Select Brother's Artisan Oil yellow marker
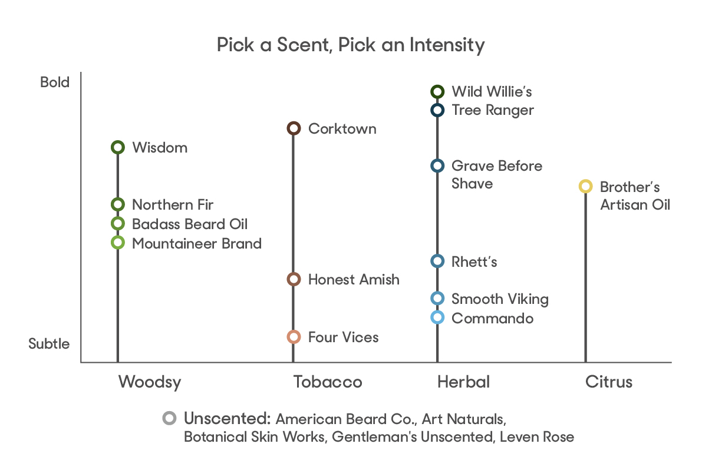The width and height of the screenshot is (702, 470). (x=586, y=186)
